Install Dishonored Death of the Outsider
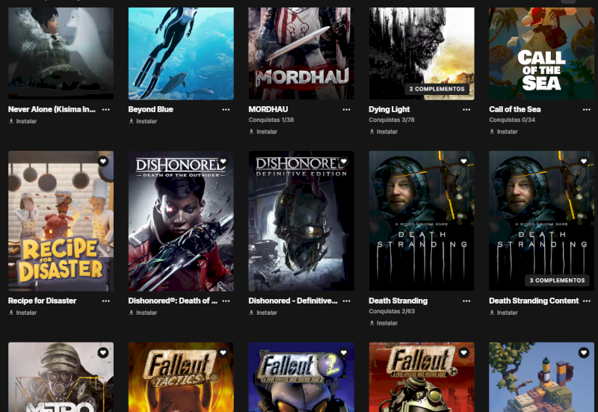This screenshot has height=412, width=598. click(143, 313)
